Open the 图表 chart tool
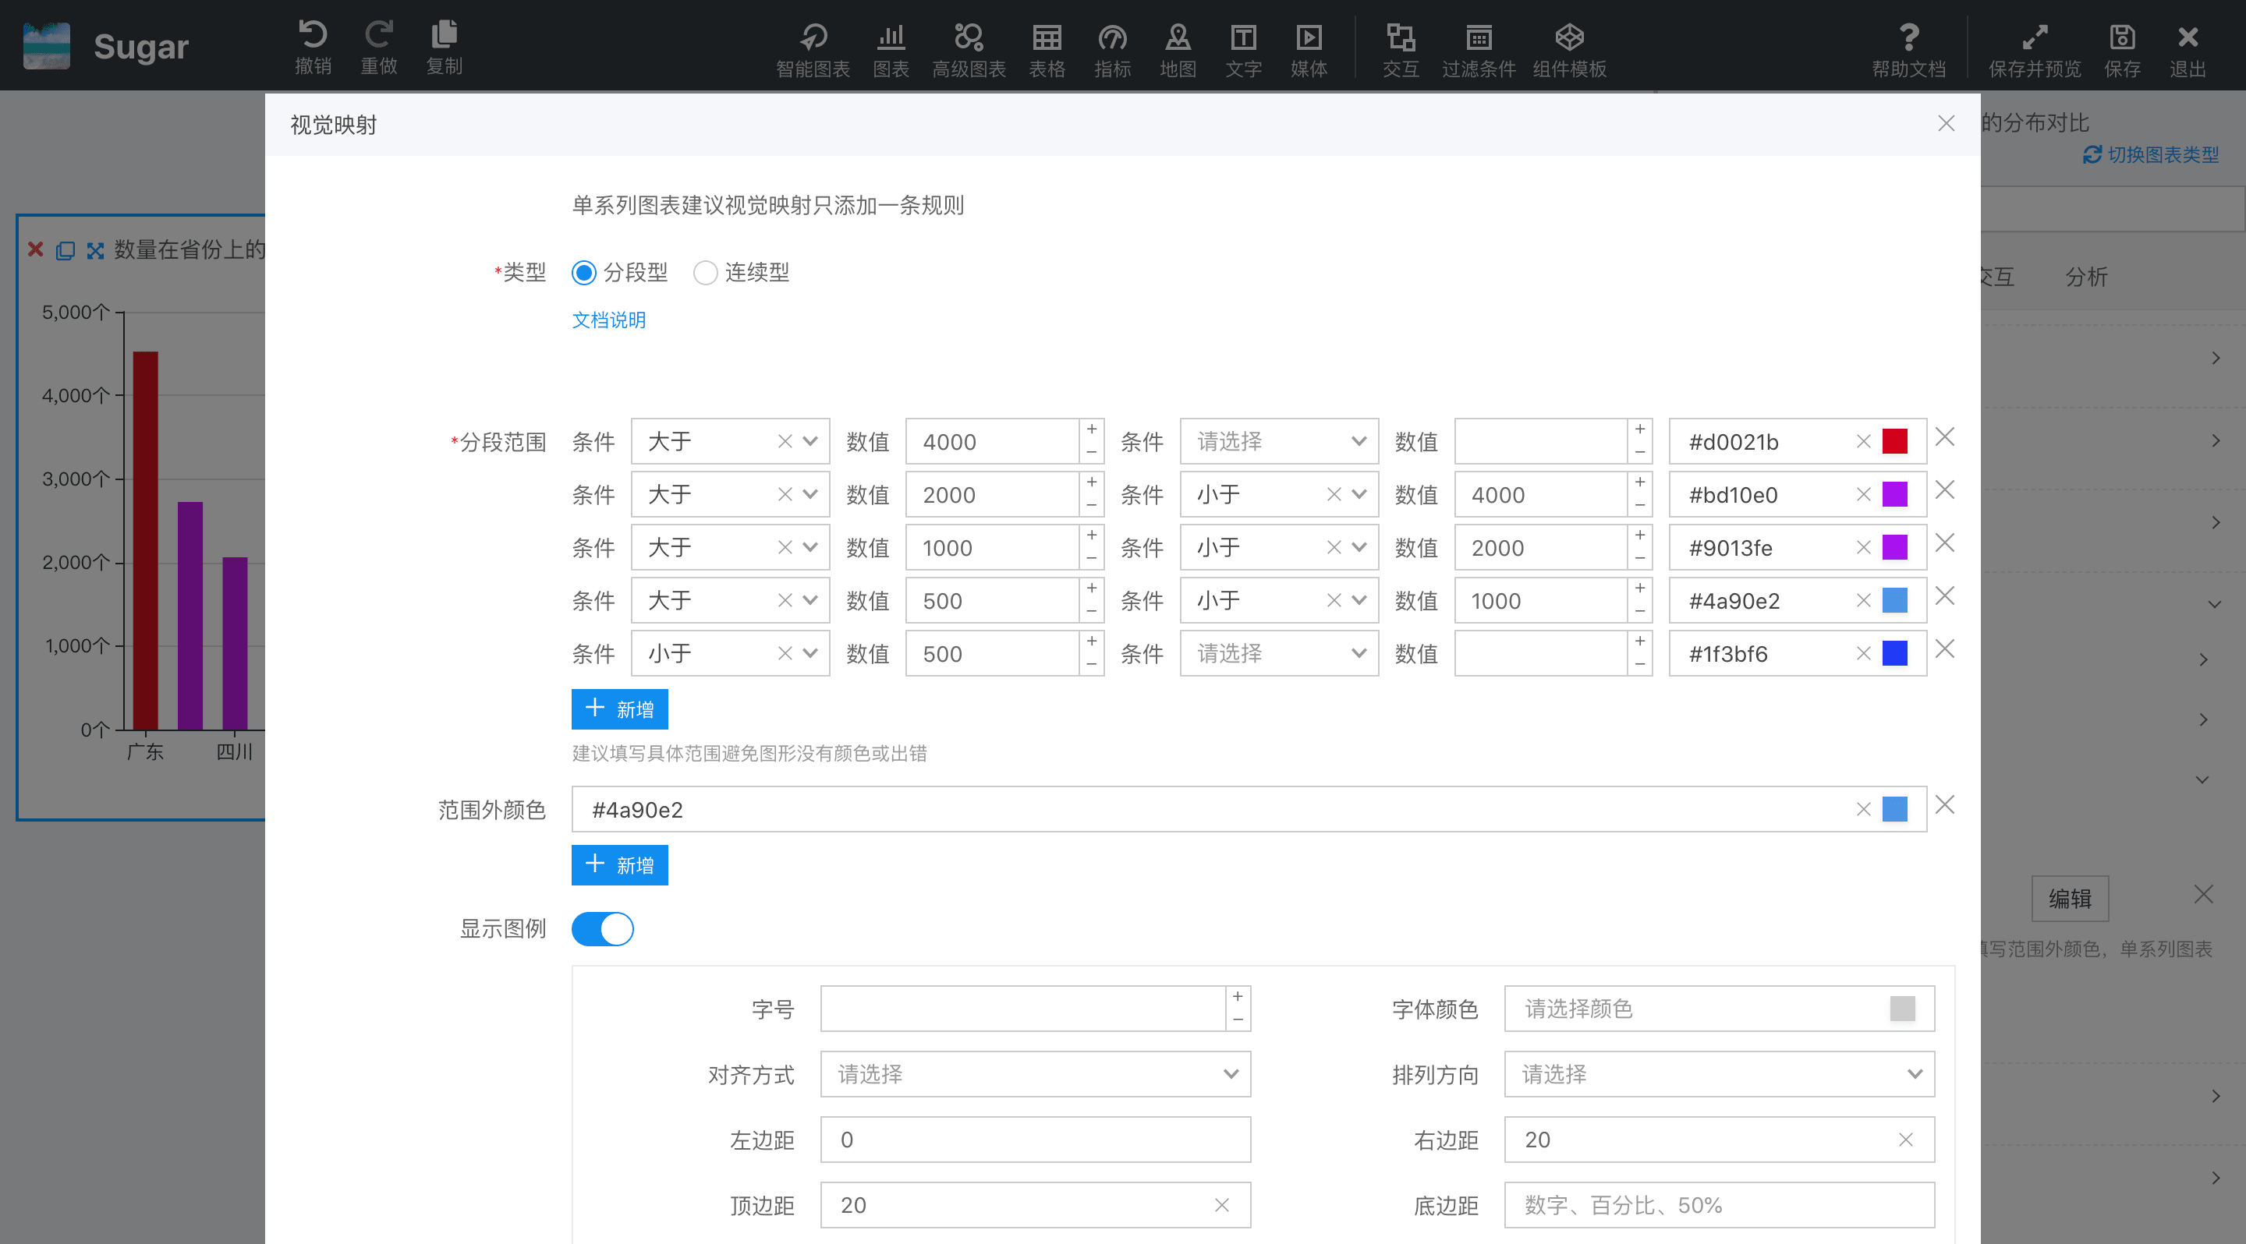Screen dimensions: 2246x1244 tap(891, 50)
